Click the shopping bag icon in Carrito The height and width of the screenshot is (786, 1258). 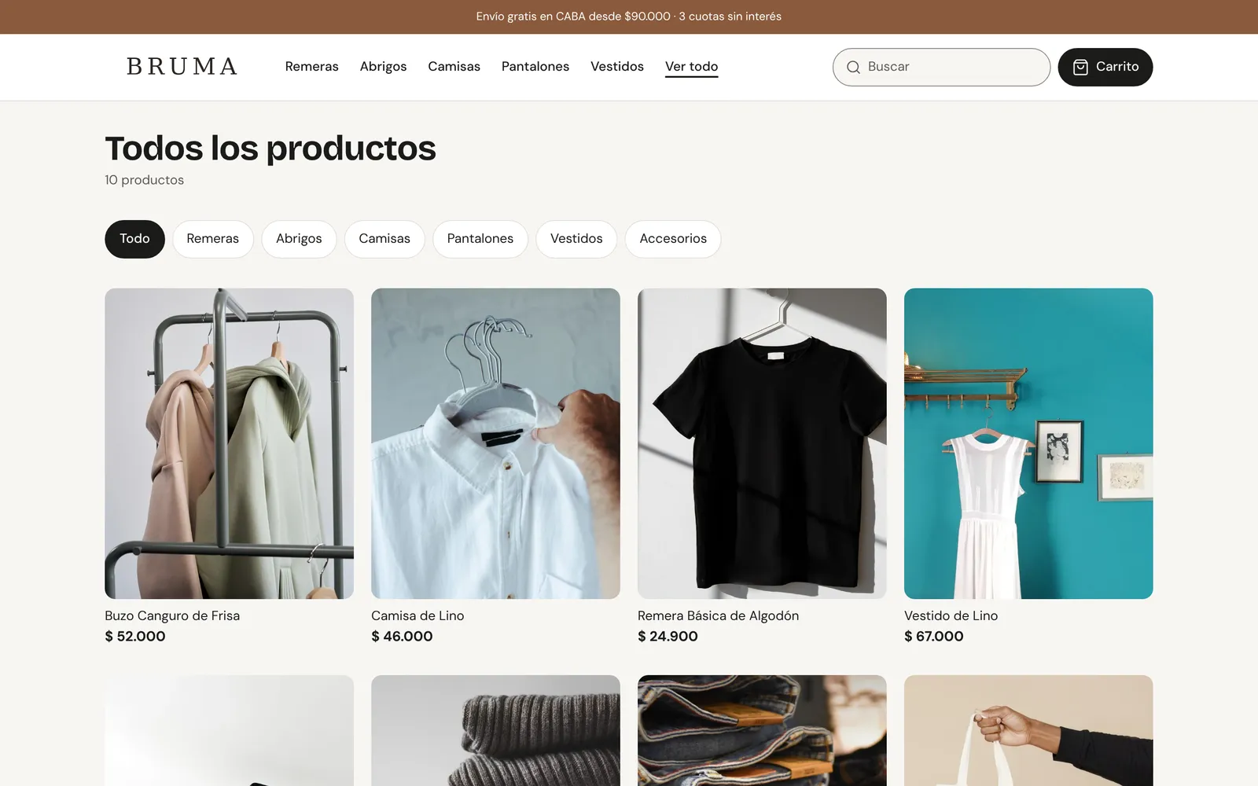click(x=1080, y=67)
